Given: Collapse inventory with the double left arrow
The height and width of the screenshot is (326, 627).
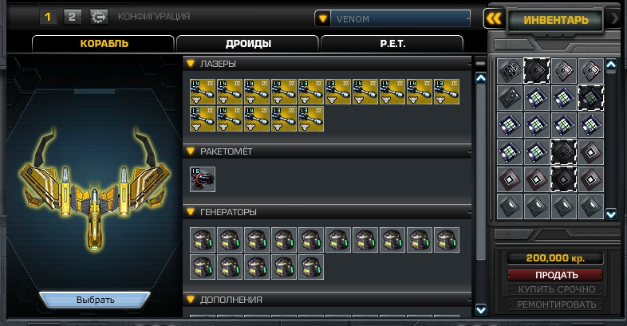Looking at the screenshot, I should tap(494, 18).
